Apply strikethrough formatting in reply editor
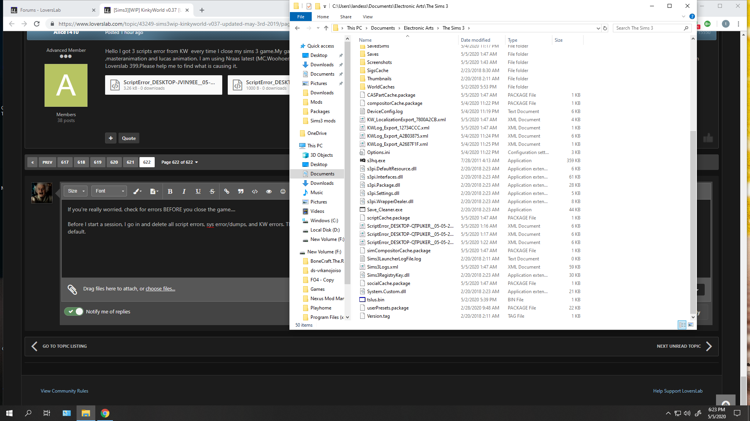 point(212,191)
